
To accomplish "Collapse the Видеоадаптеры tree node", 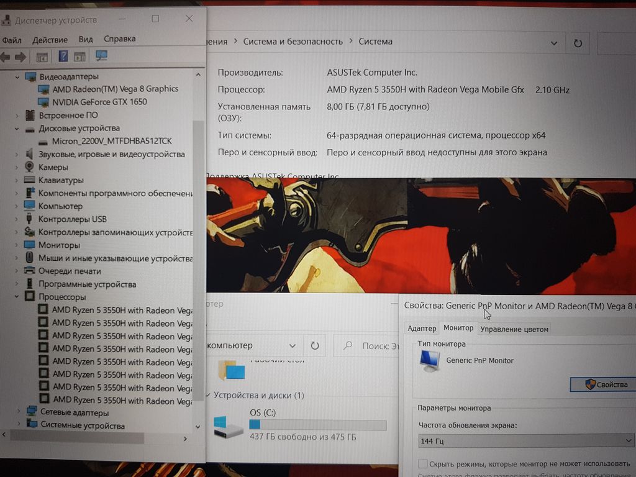I will click(x=16, y=76).
